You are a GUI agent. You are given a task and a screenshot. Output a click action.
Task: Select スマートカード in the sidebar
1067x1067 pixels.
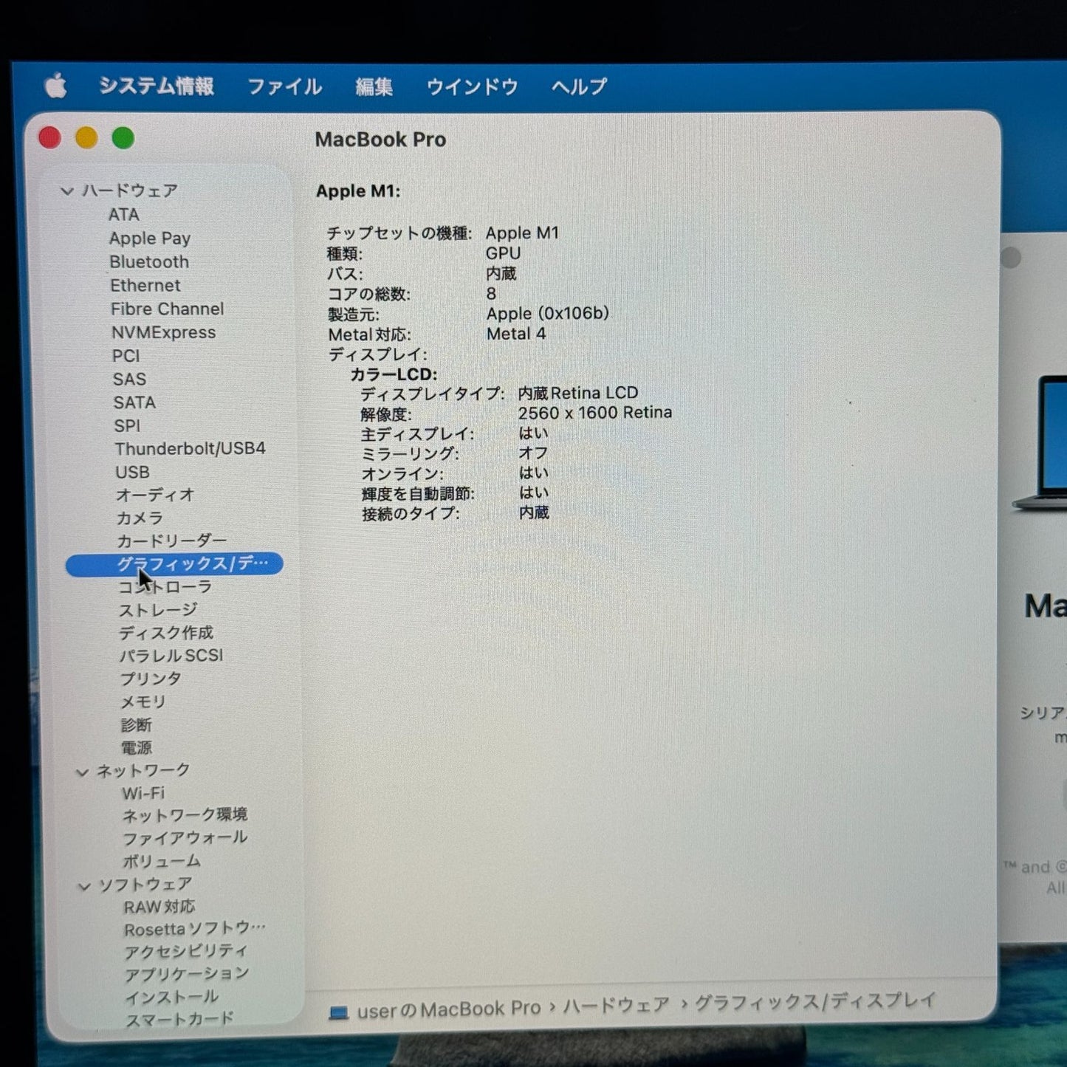pos(179,1020)
